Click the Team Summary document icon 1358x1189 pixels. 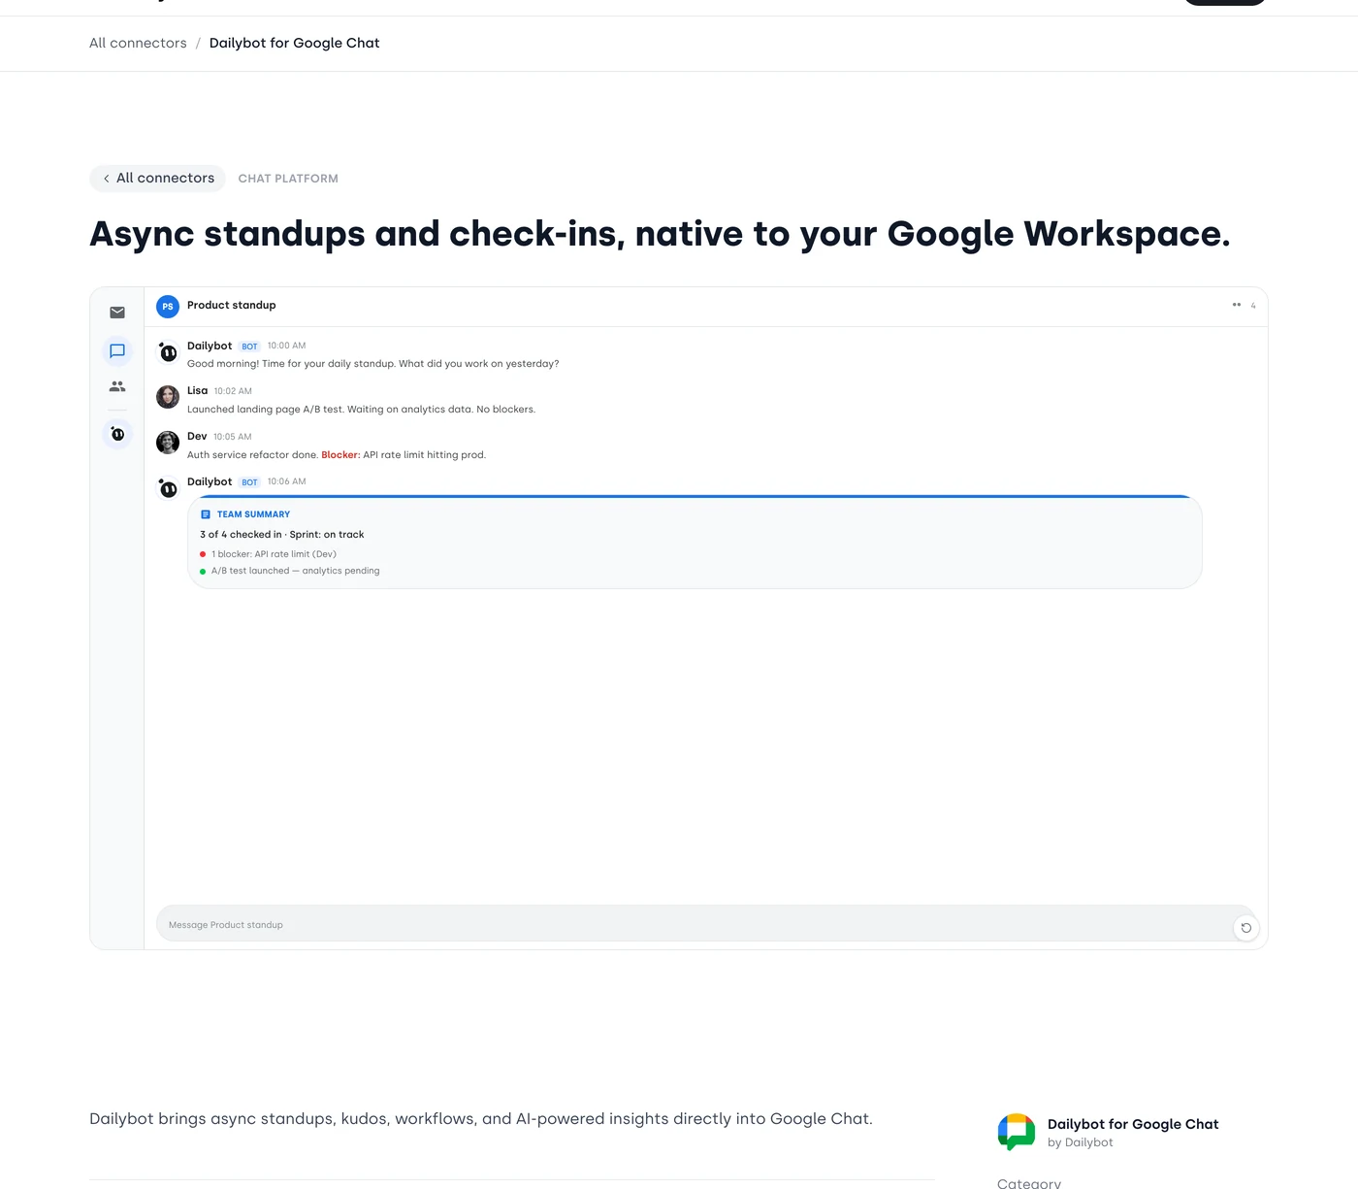pos(206,514)
